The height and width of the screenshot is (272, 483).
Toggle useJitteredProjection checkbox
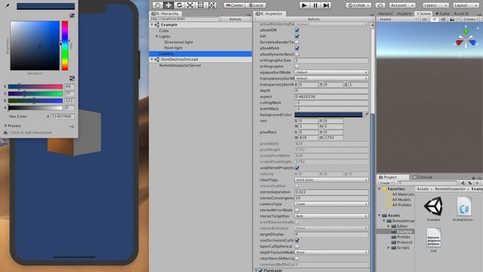pos(297,168)
